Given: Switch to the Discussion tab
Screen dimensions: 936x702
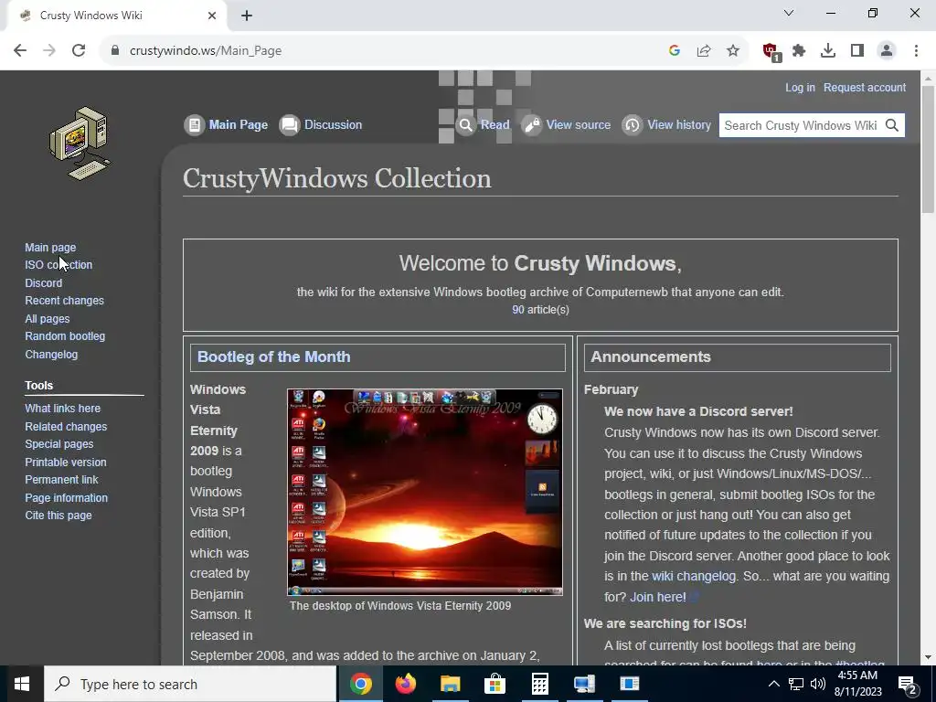Looking at the screenshot, I should coord(321,124).
